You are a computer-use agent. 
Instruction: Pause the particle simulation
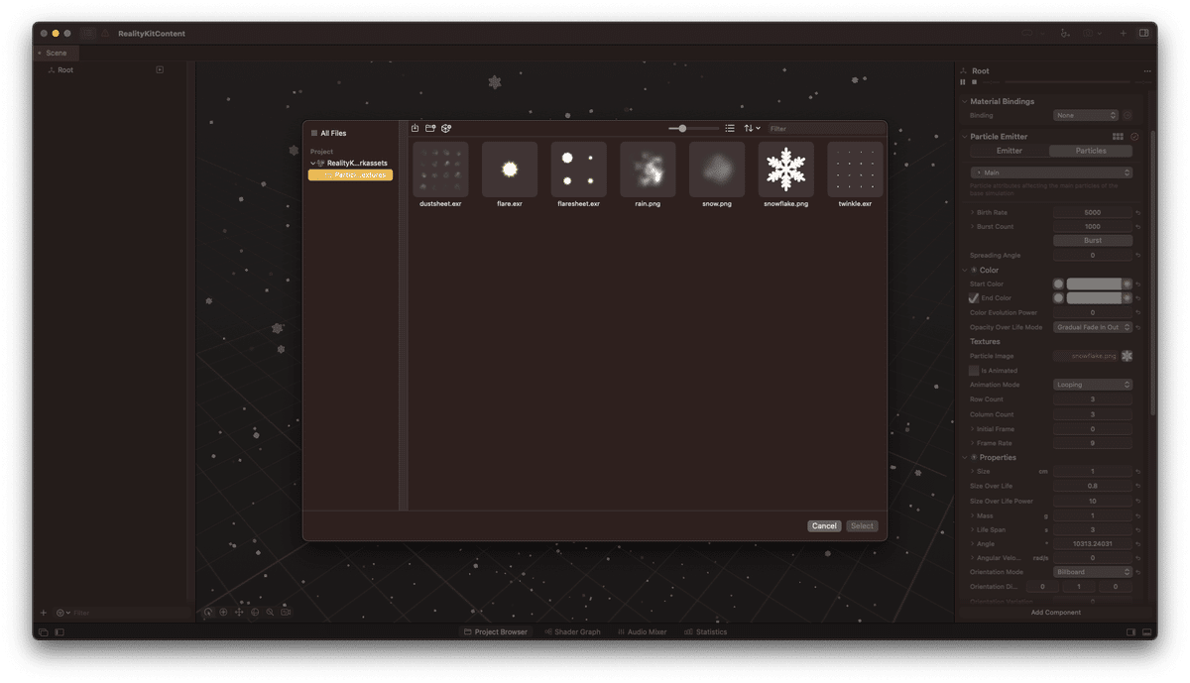(x=963, y=82)
